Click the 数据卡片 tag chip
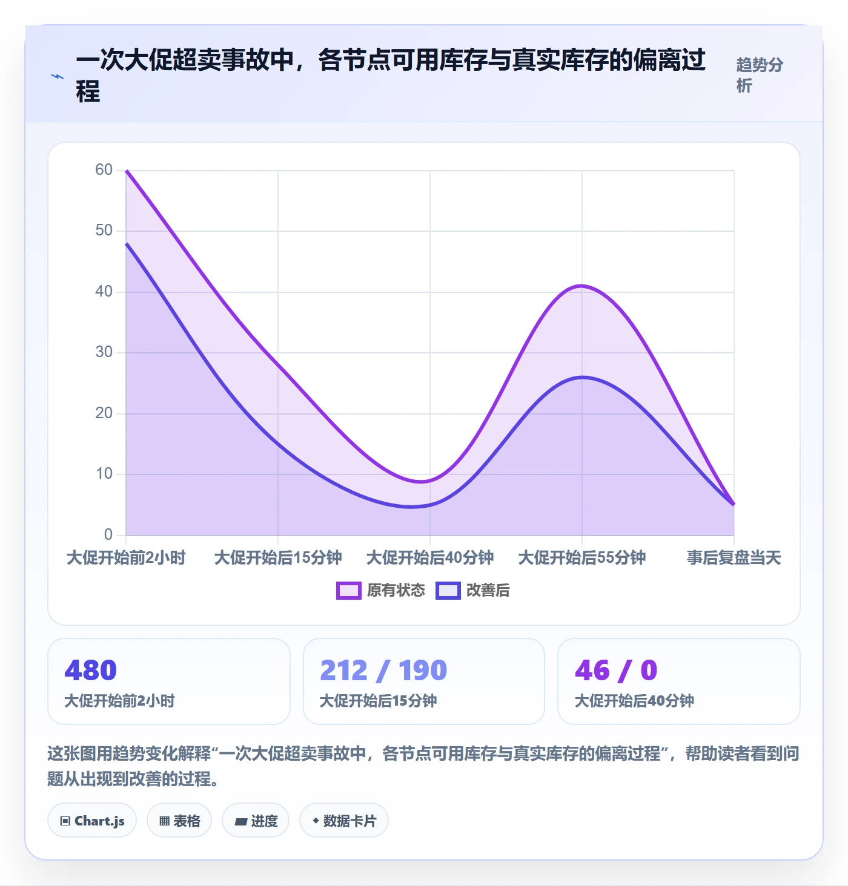The width and height of the screenshot is (848, 886). click(344, 821)
